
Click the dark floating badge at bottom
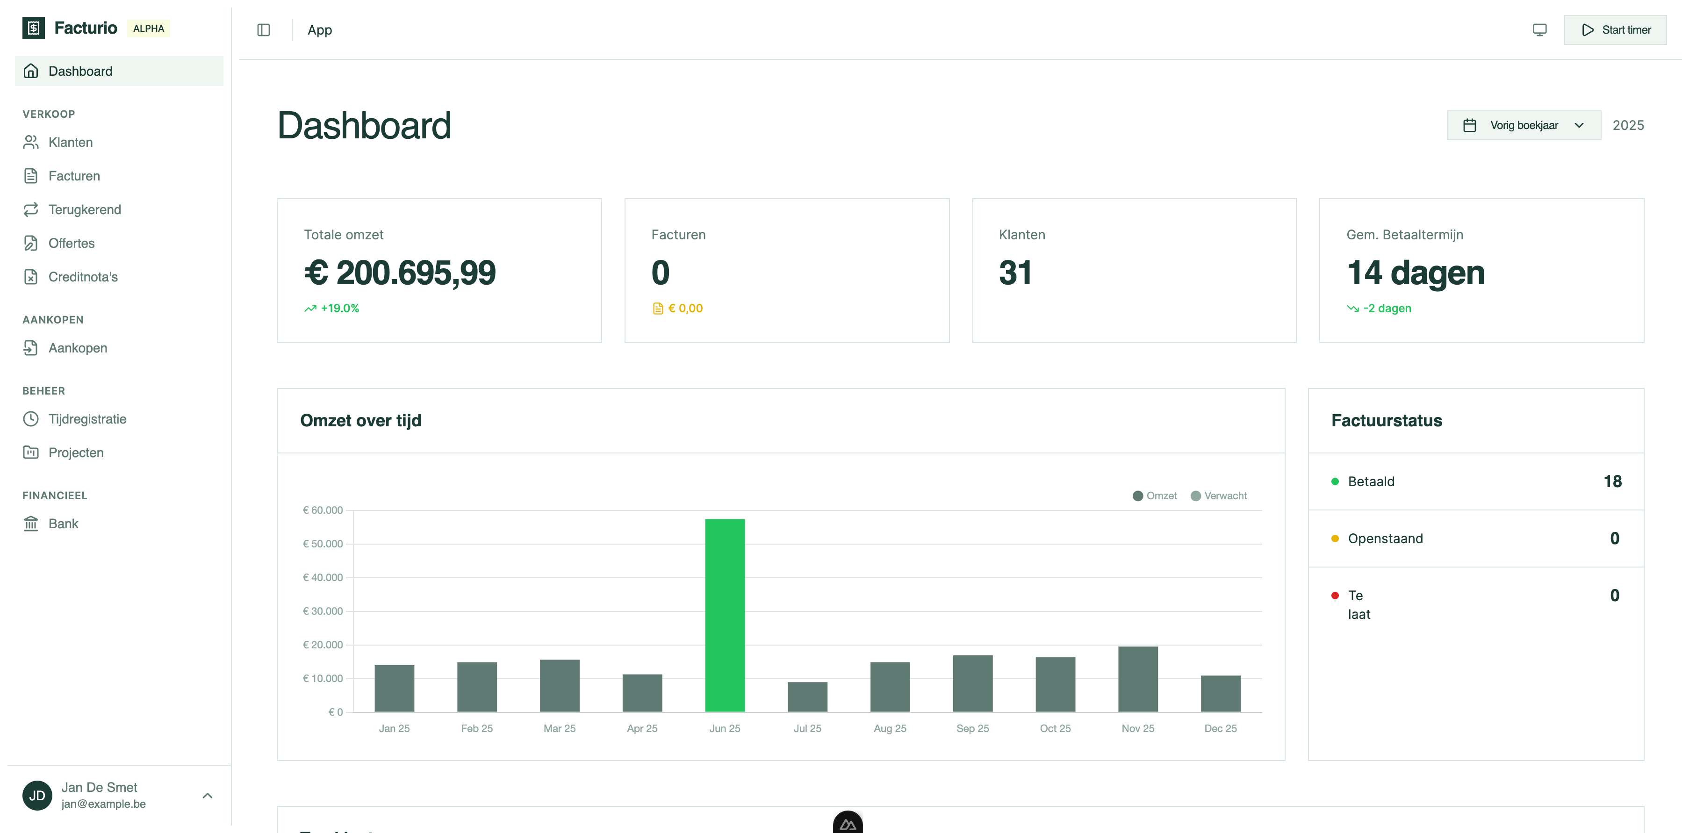coord(848,823)
